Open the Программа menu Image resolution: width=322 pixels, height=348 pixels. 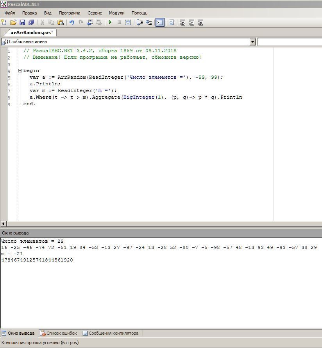70,13
